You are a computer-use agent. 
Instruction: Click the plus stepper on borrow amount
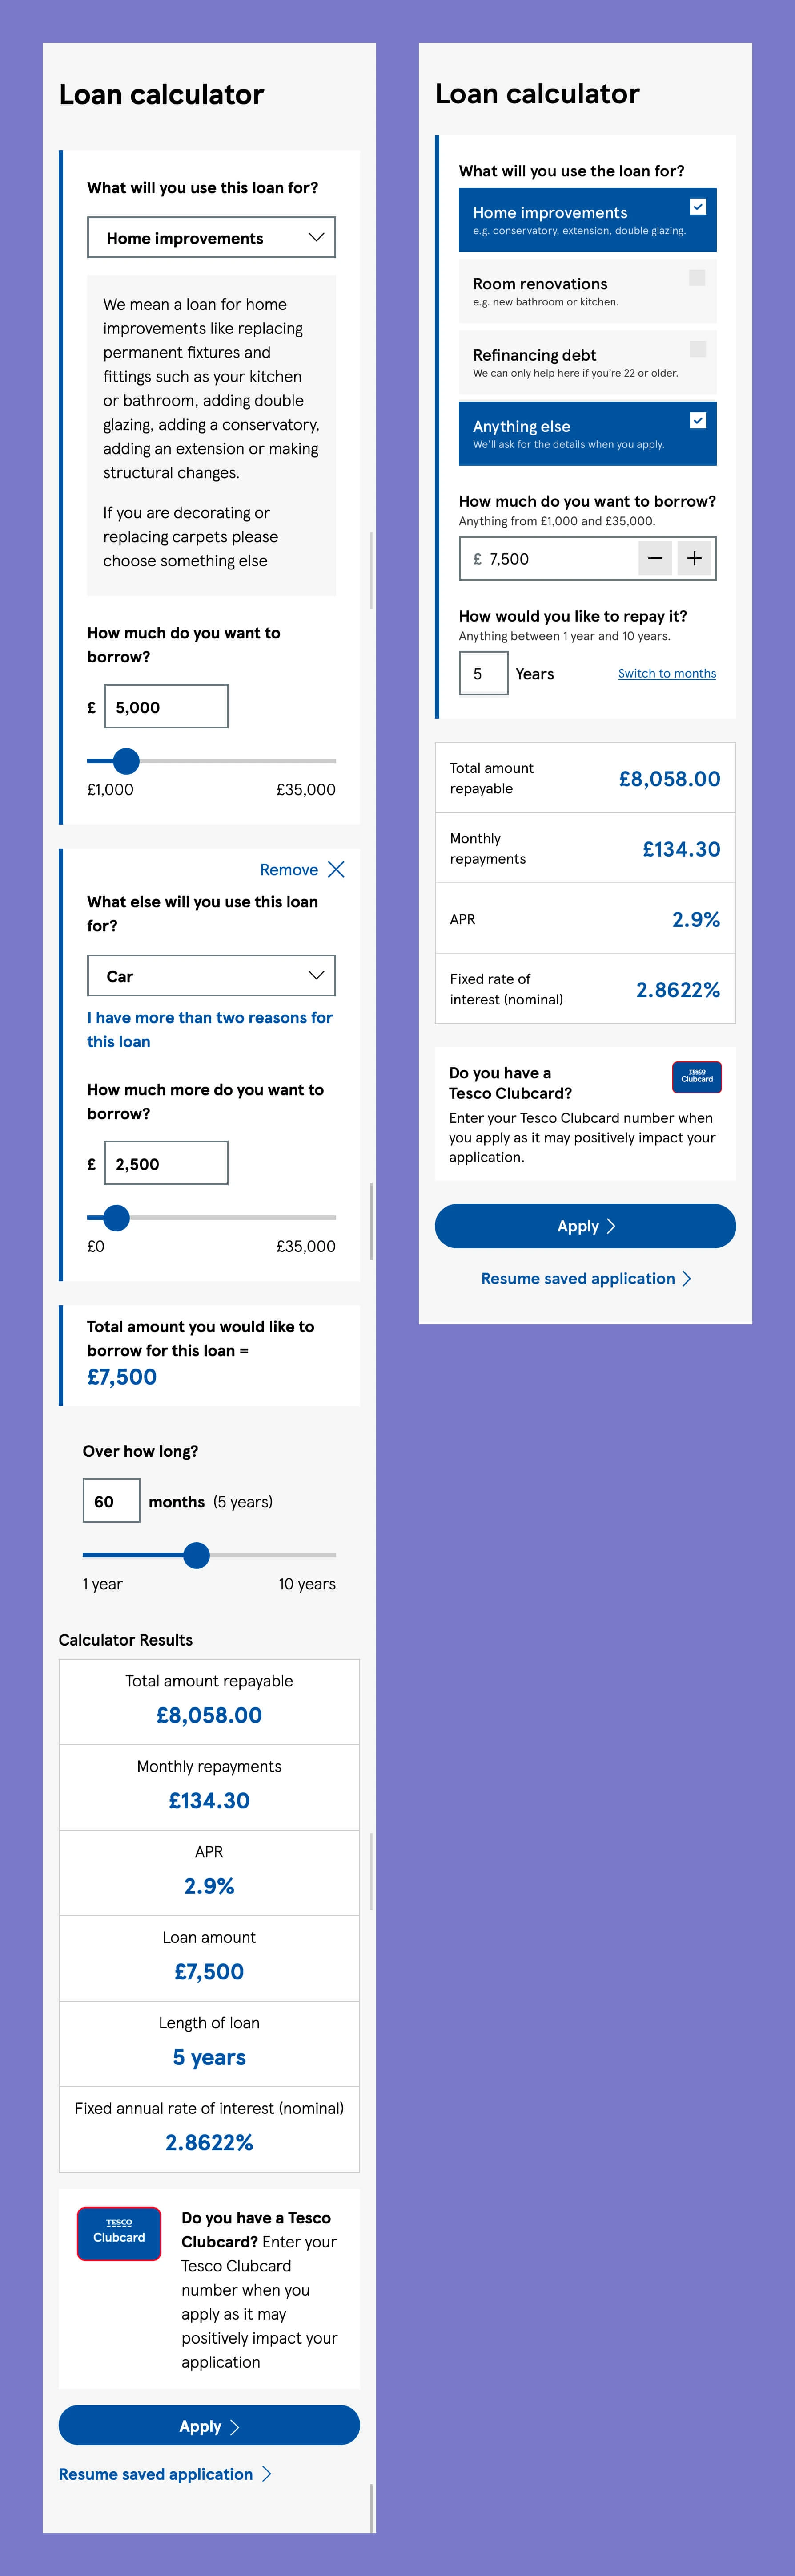coord(694,558)
